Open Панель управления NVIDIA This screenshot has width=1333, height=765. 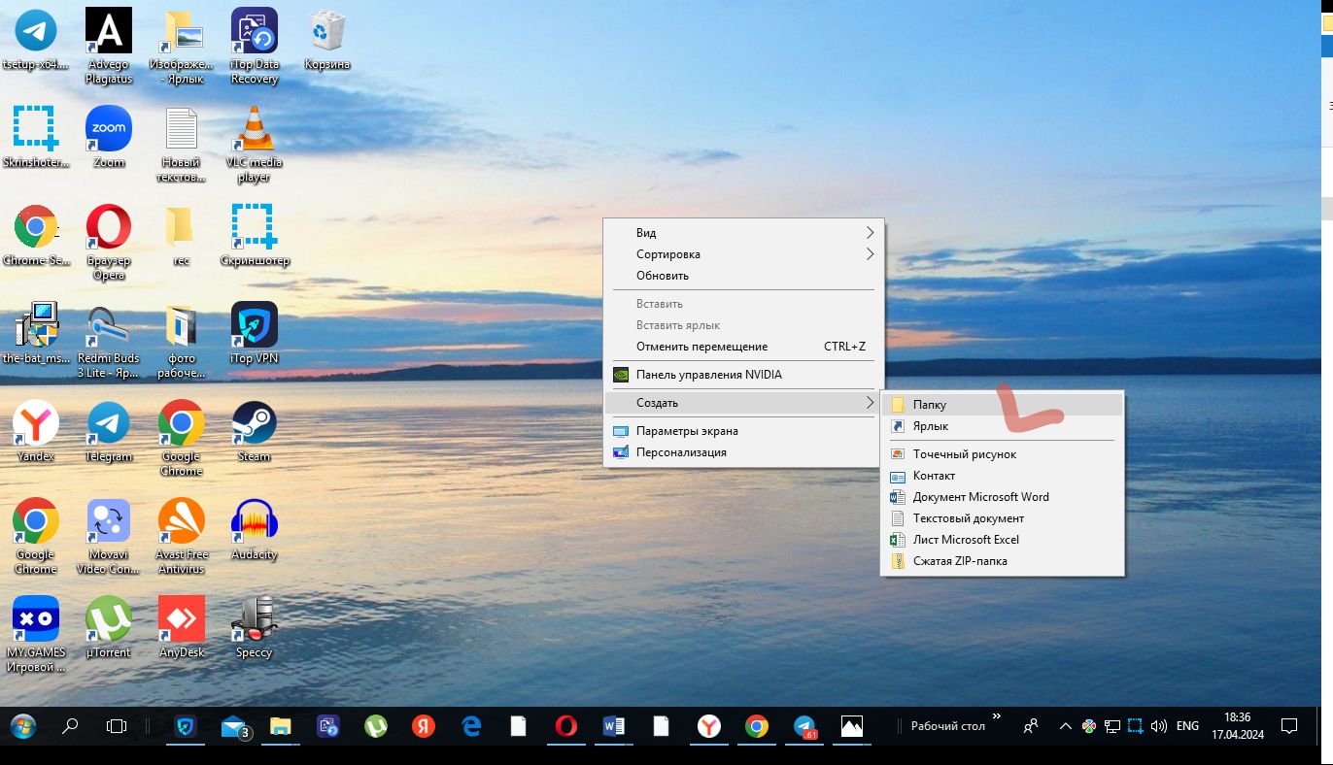click(708, 375)
